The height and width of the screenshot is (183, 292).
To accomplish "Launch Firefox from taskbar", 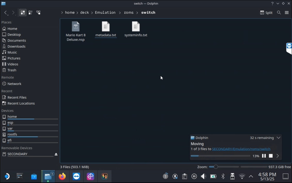I will point(62,176).
